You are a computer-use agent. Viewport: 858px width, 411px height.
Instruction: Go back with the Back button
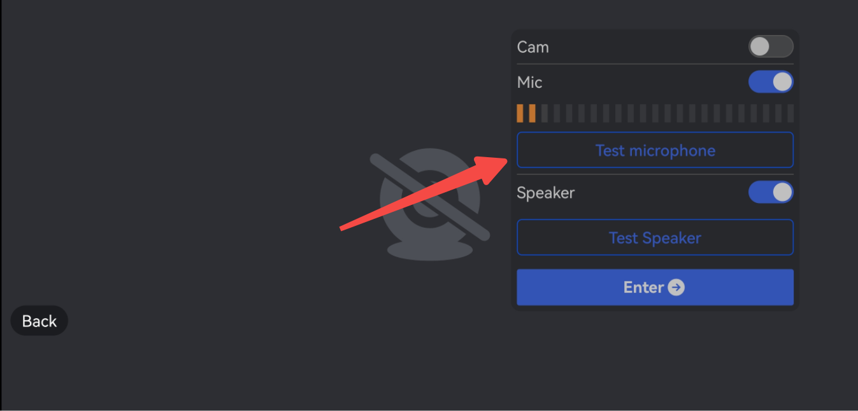click(x=39, y=321)
